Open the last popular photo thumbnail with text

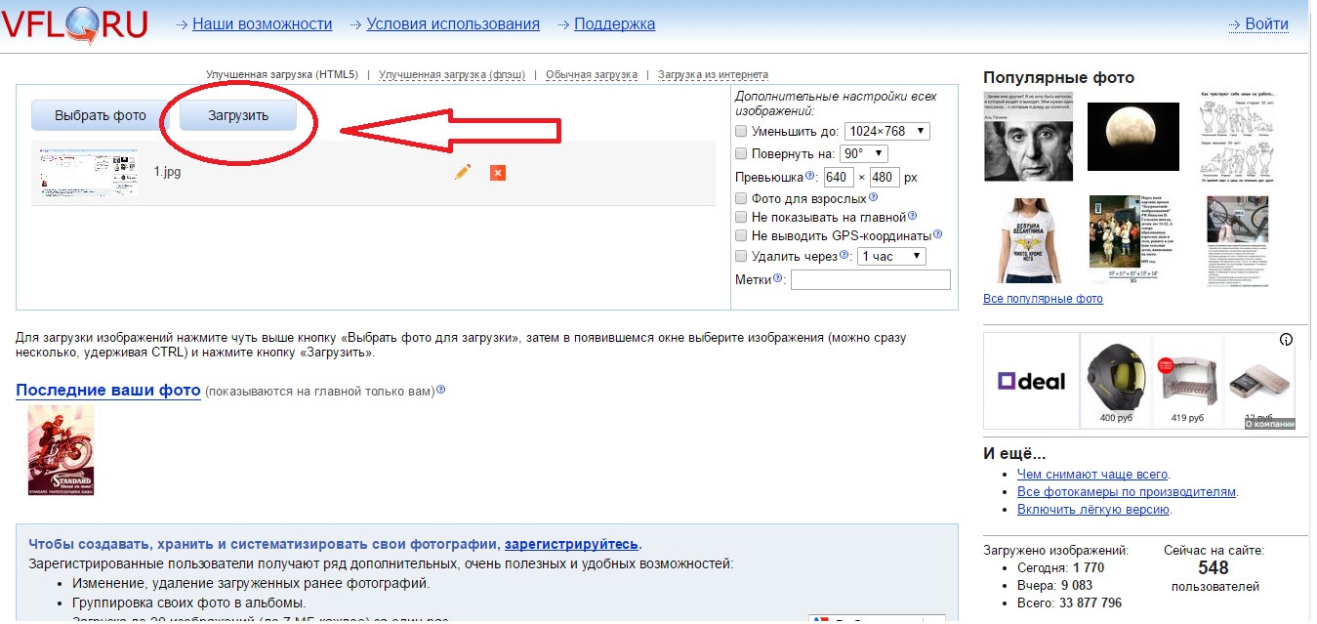(1238, 241)
